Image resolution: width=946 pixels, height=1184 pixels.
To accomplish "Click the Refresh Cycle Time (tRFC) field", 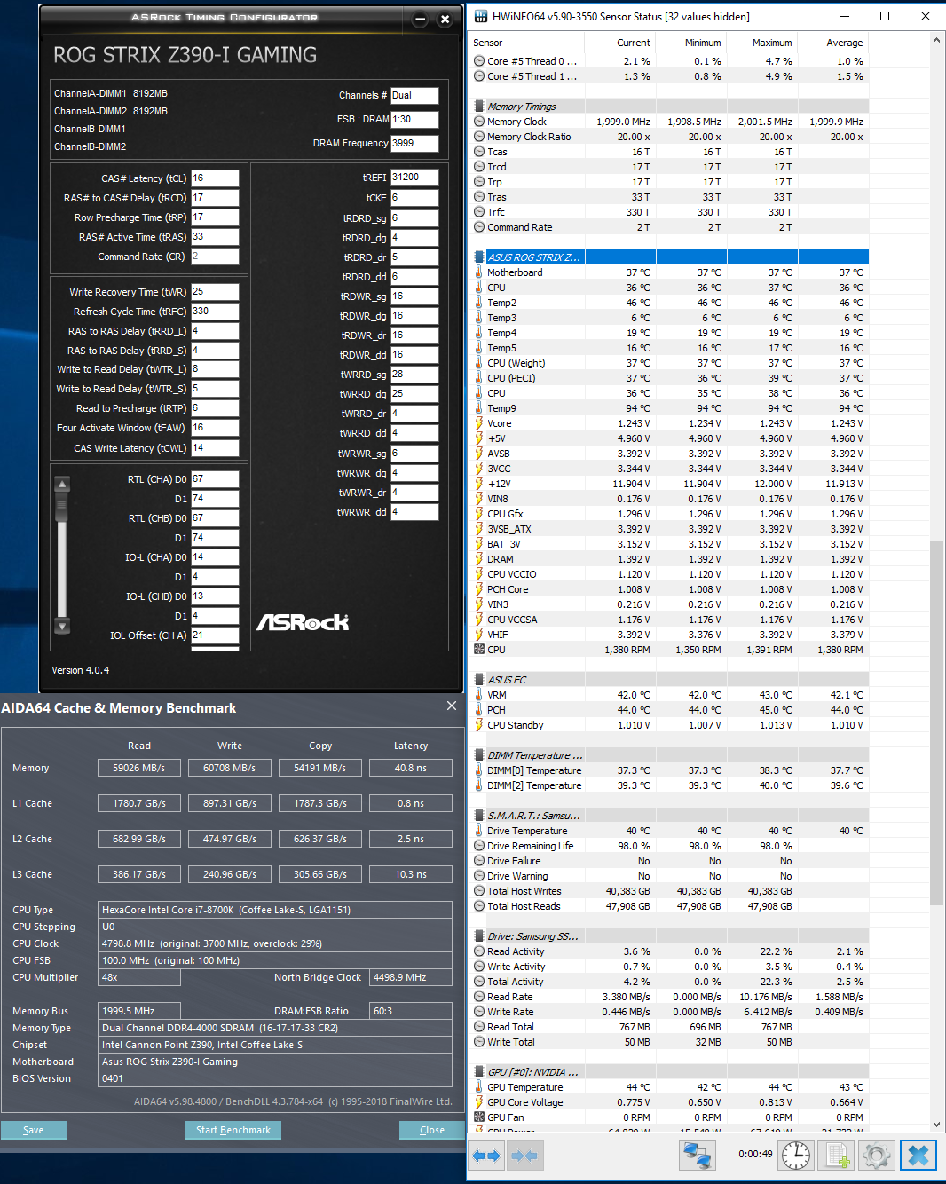I will point(215,312).
